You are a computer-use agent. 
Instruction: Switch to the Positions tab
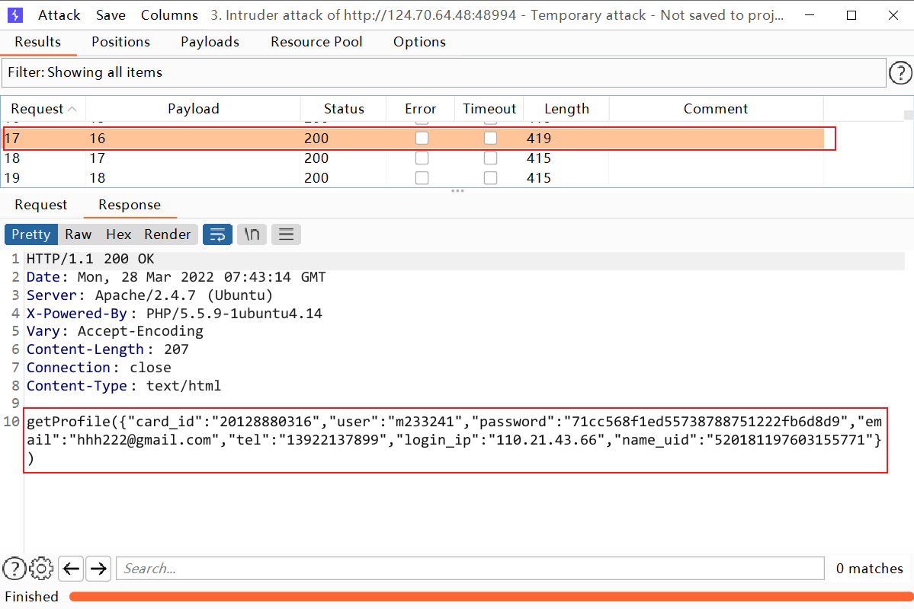[120, 42]
